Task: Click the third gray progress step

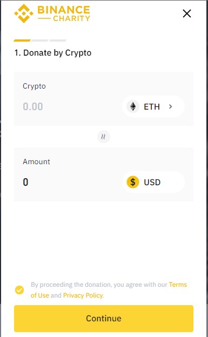Action: click(x=58, y=41)
